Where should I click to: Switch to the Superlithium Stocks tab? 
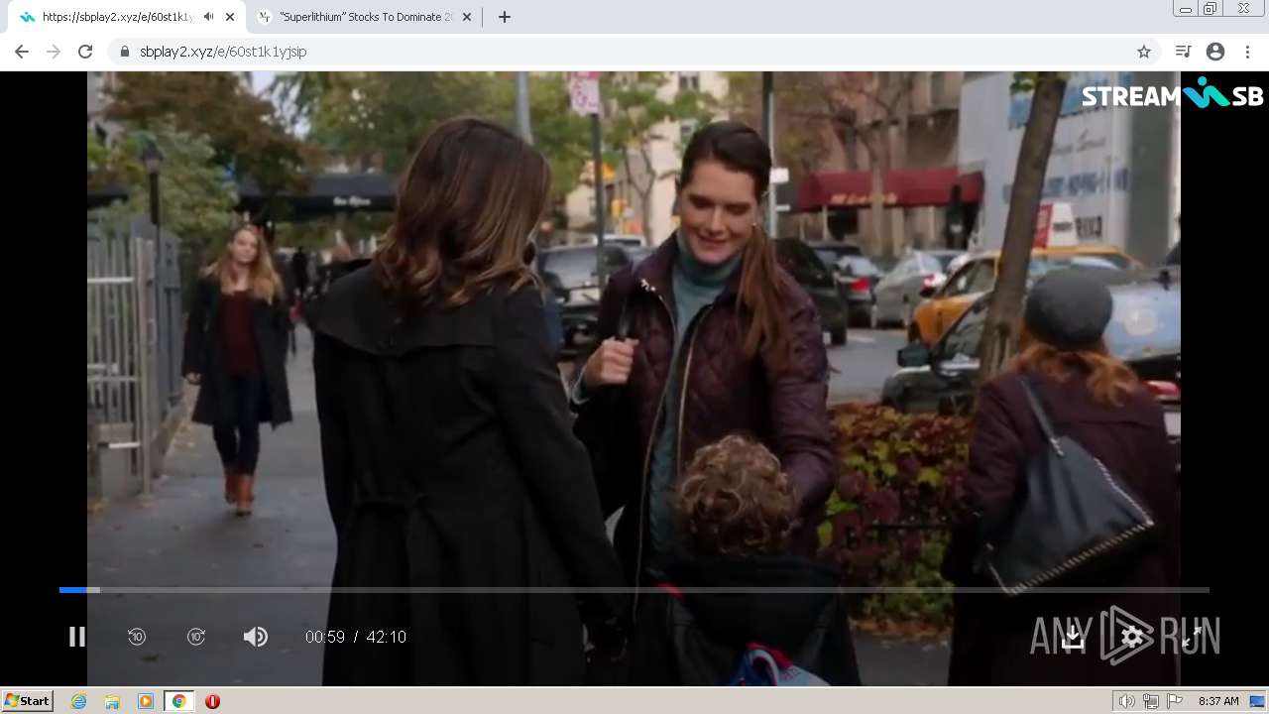click(x=366, y=17)
